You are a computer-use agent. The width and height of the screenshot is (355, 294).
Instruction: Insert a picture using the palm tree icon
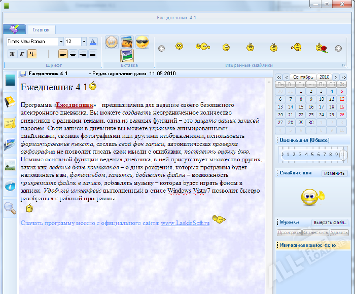pos(127,42)
